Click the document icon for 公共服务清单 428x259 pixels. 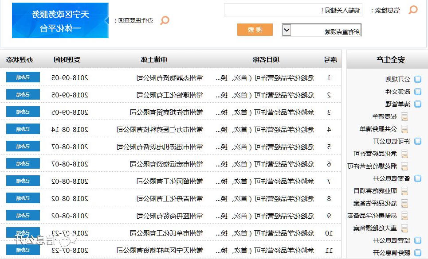[x=404, y=129]
